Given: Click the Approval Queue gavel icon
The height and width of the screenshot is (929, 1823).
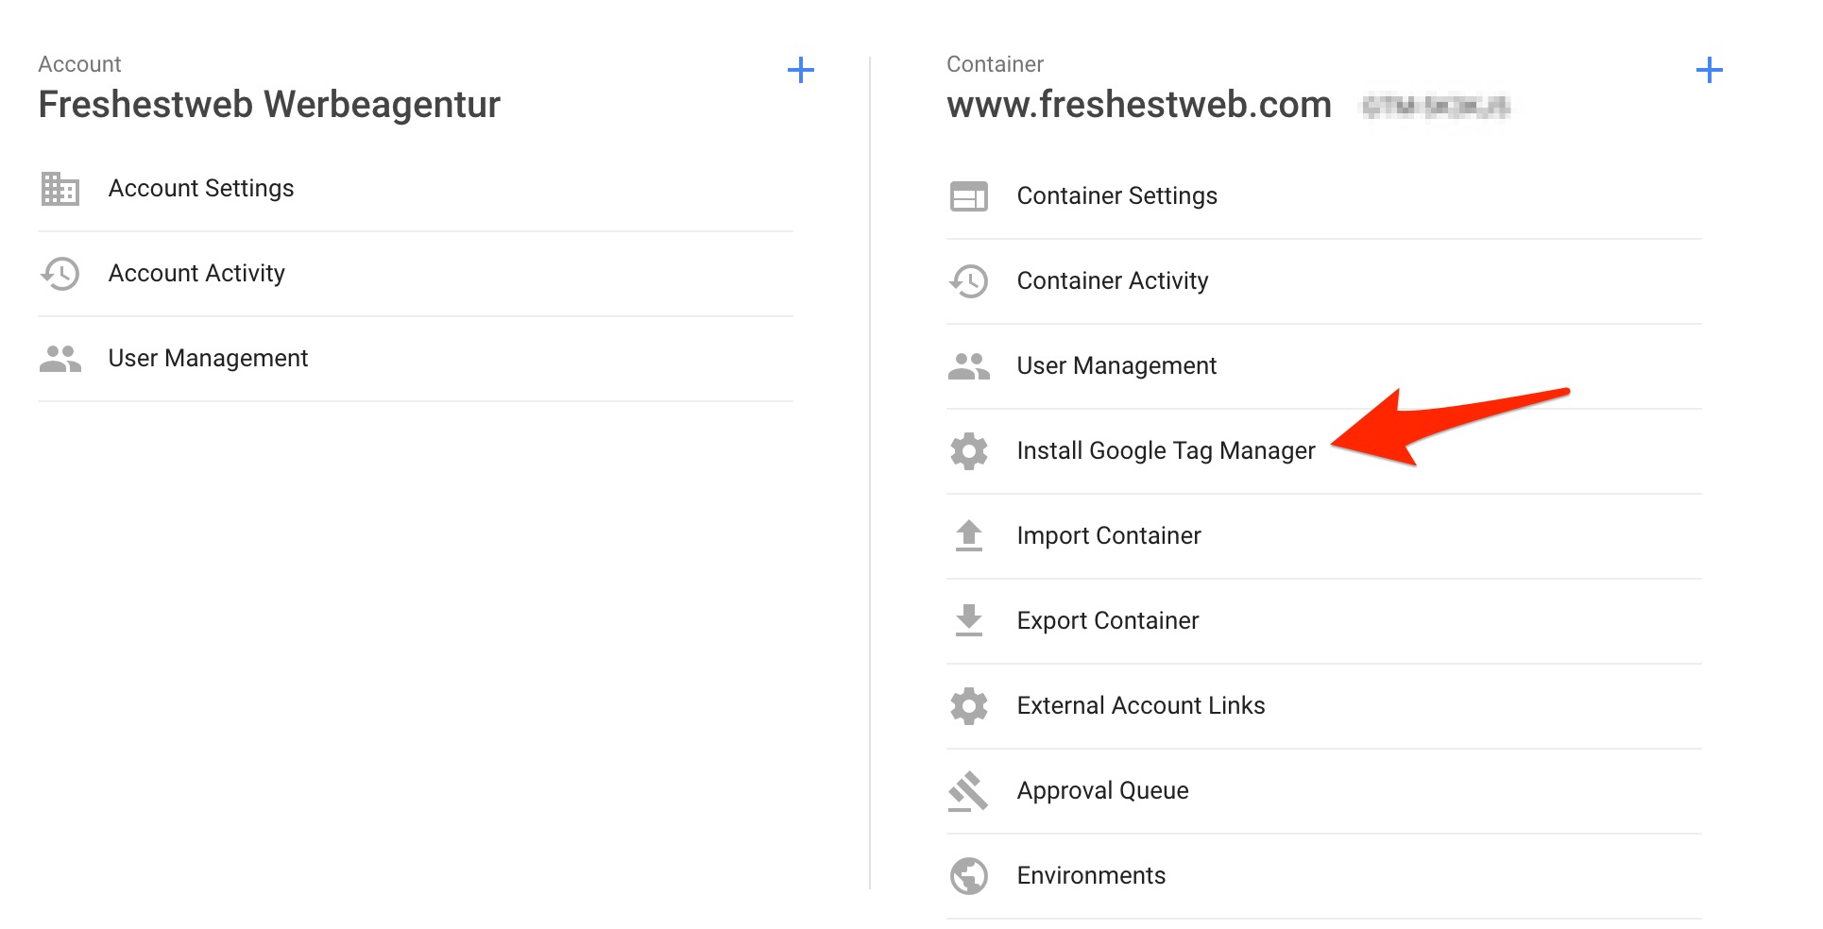Looking at the screenshot, I should [x=969, y=791].
